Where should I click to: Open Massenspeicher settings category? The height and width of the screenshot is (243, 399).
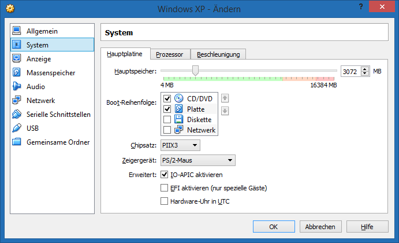pyautogui.click(x=52, y=72)
